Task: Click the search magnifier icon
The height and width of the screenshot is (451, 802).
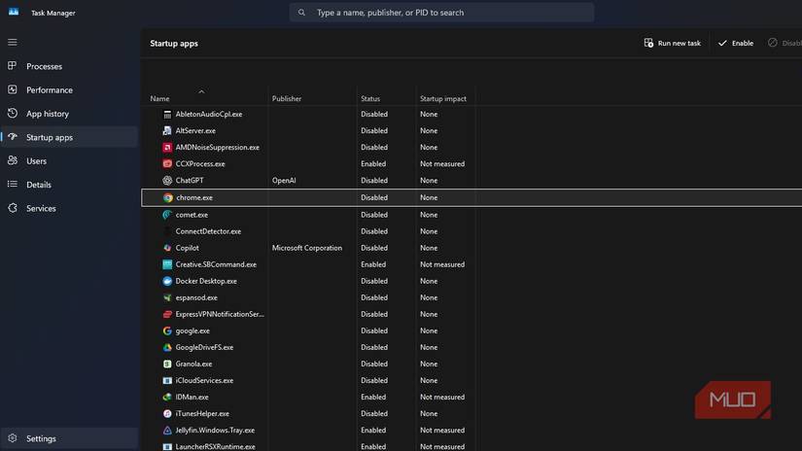Action: coord(301,13)
